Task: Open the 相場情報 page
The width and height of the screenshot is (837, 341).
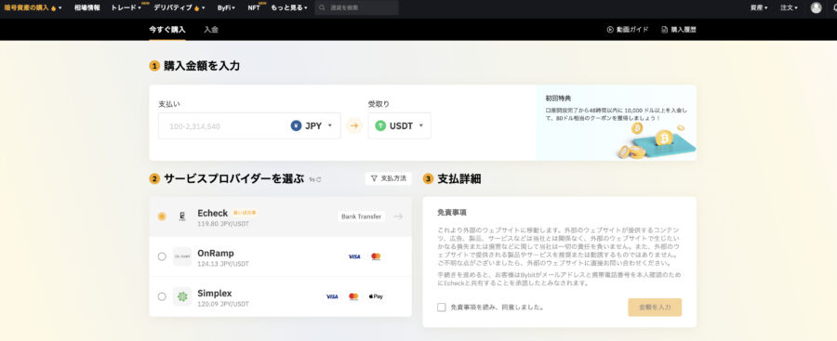Action: [87, 8]
